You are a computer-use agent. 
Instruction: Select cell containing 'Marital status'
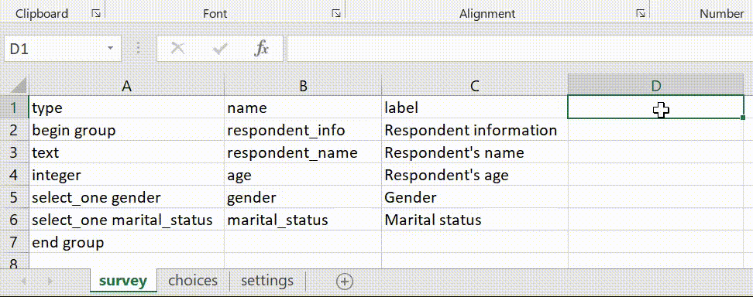pyautogui.click(x=474, y=220)
